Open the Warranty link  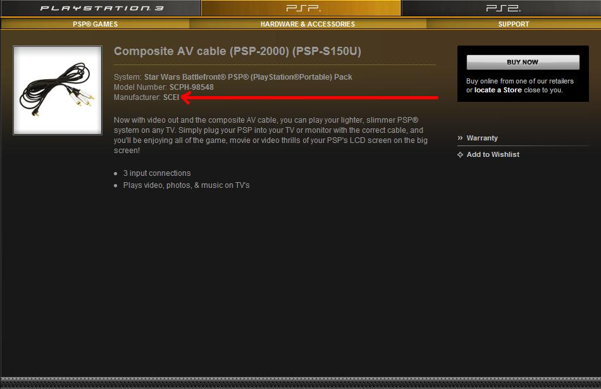coord(482,138)
